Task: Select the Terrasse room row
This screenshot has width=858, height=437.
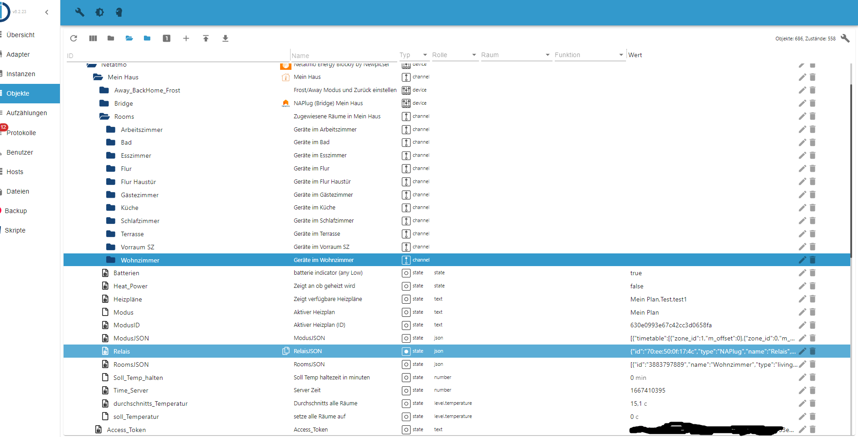Action: 457,234
